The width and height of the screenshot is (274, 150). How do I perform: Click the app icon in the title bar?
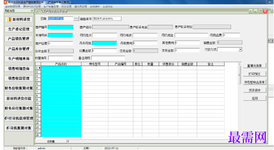(x=5, y=2)
